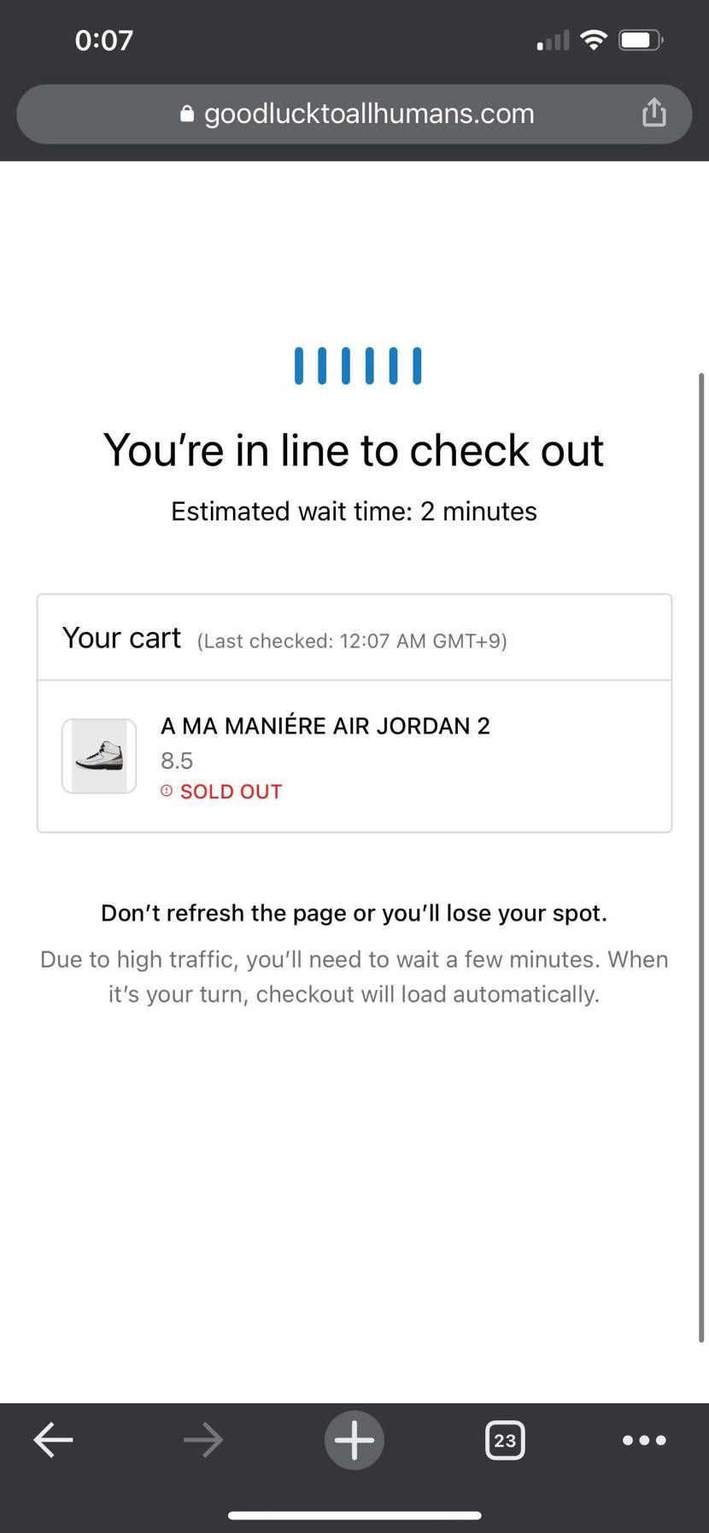709x1533 pixels.
Task: Tap the goodlucktoallhumans.com address field
Action: (x=354, y=114)
